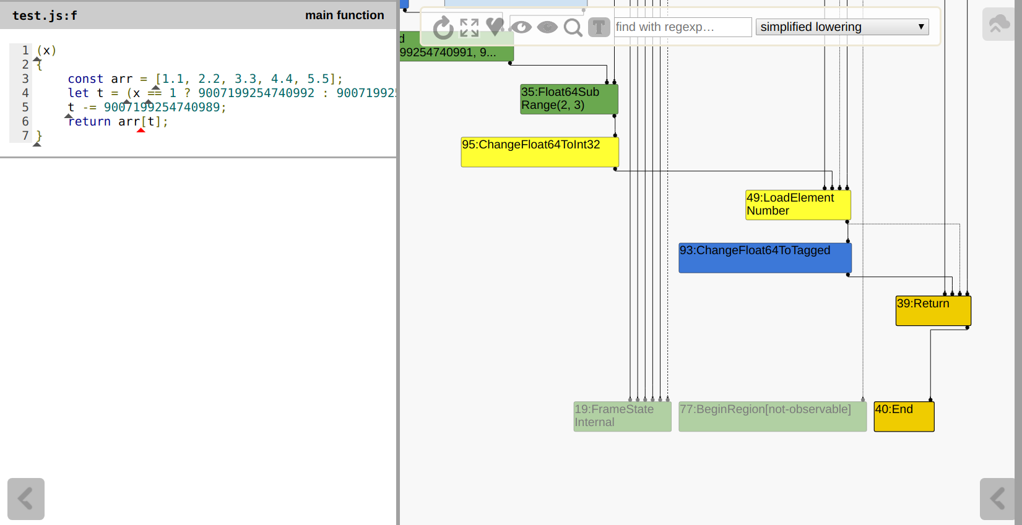Viewport: 1022px width, 525px height.
Task: Click the magnifier zoom-to-selection icon
Action: [573, 28]
